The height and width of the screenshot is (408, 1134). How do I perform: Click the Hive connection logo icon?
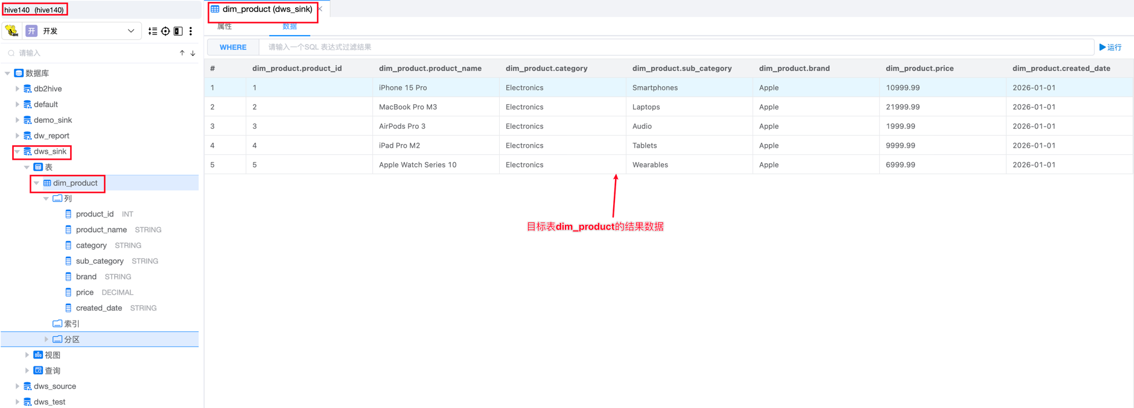click(11, 31)
